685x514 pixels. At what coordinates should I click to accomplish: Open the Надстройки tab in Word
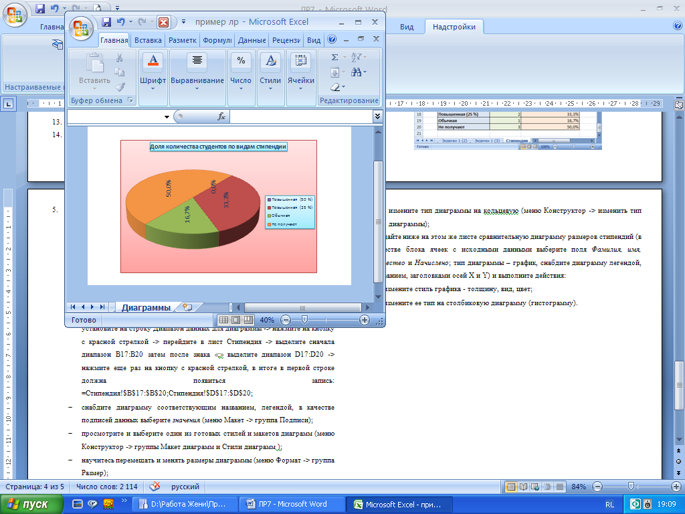(454, 27)
